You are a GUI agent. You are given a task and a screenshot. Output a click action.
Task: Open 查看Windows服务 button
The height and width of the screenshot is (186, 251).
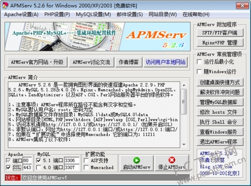coord(220,132)
